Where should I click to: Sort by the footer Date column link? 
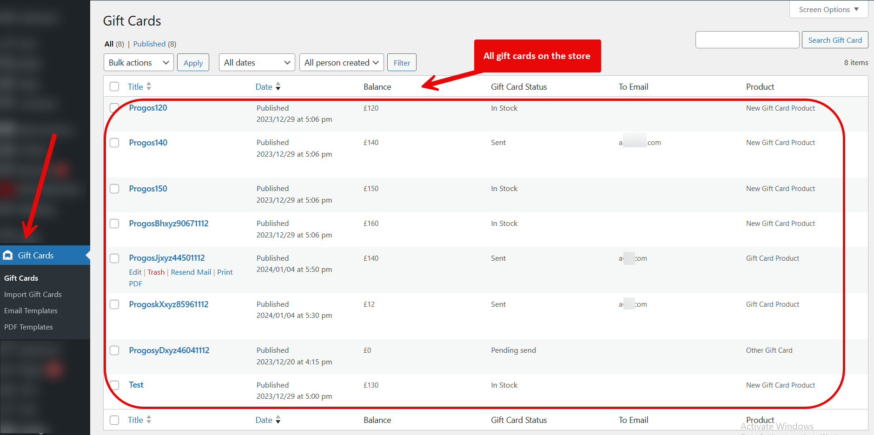click(264, 420)
